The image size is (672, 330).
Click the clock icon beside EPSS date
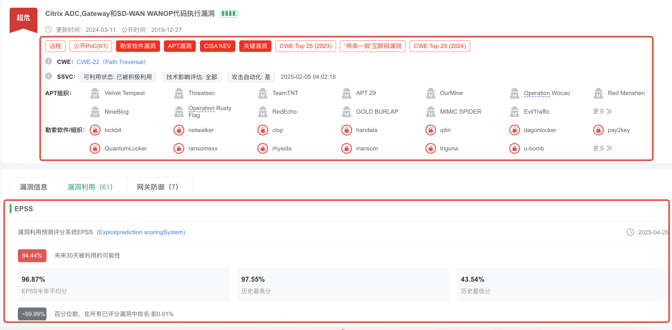[630, 232]
